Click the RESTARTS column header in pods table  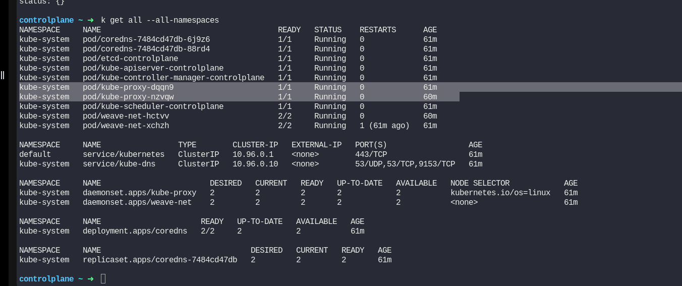378,30
